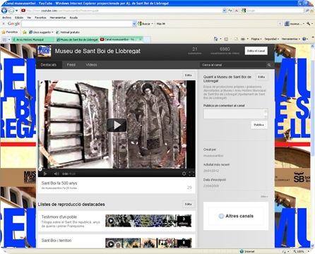Open the Seguridad command bar dropdown

click(271, 39)
